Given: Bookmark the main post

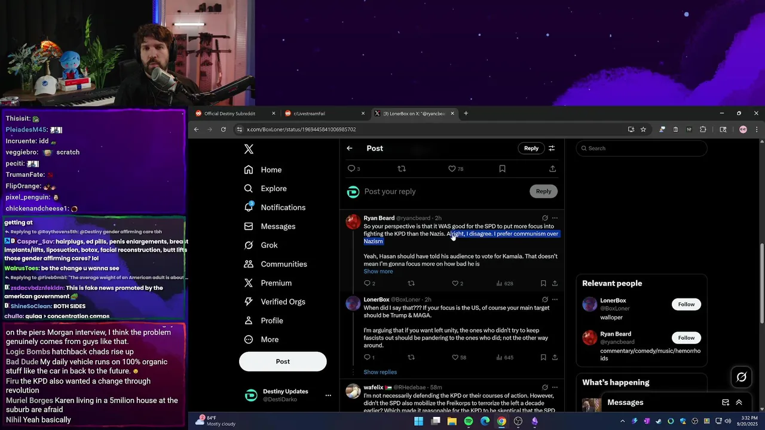Looking at the screenshot, I should pyautogui.click(x=502, y=169).
